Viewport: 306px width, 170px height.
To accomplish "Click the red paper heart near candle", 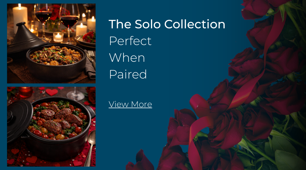I will (52, 92).
